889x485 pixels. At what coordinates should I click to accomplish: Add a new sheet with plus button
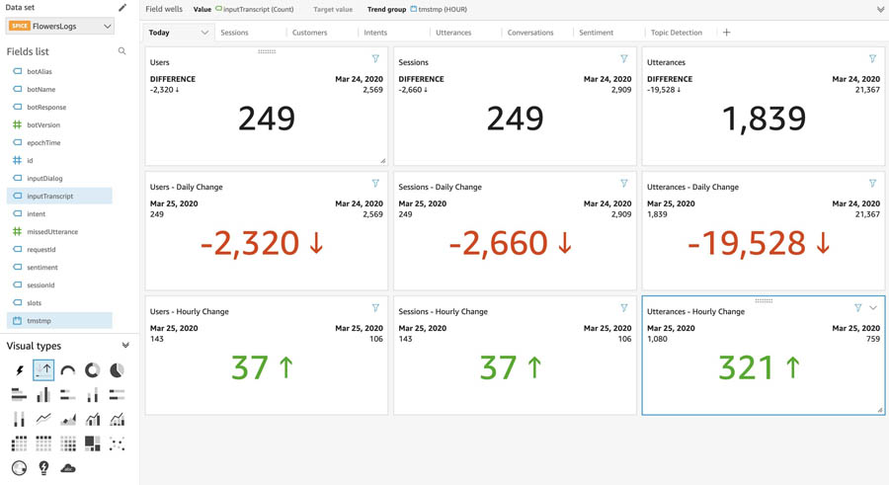click(726, 33)
